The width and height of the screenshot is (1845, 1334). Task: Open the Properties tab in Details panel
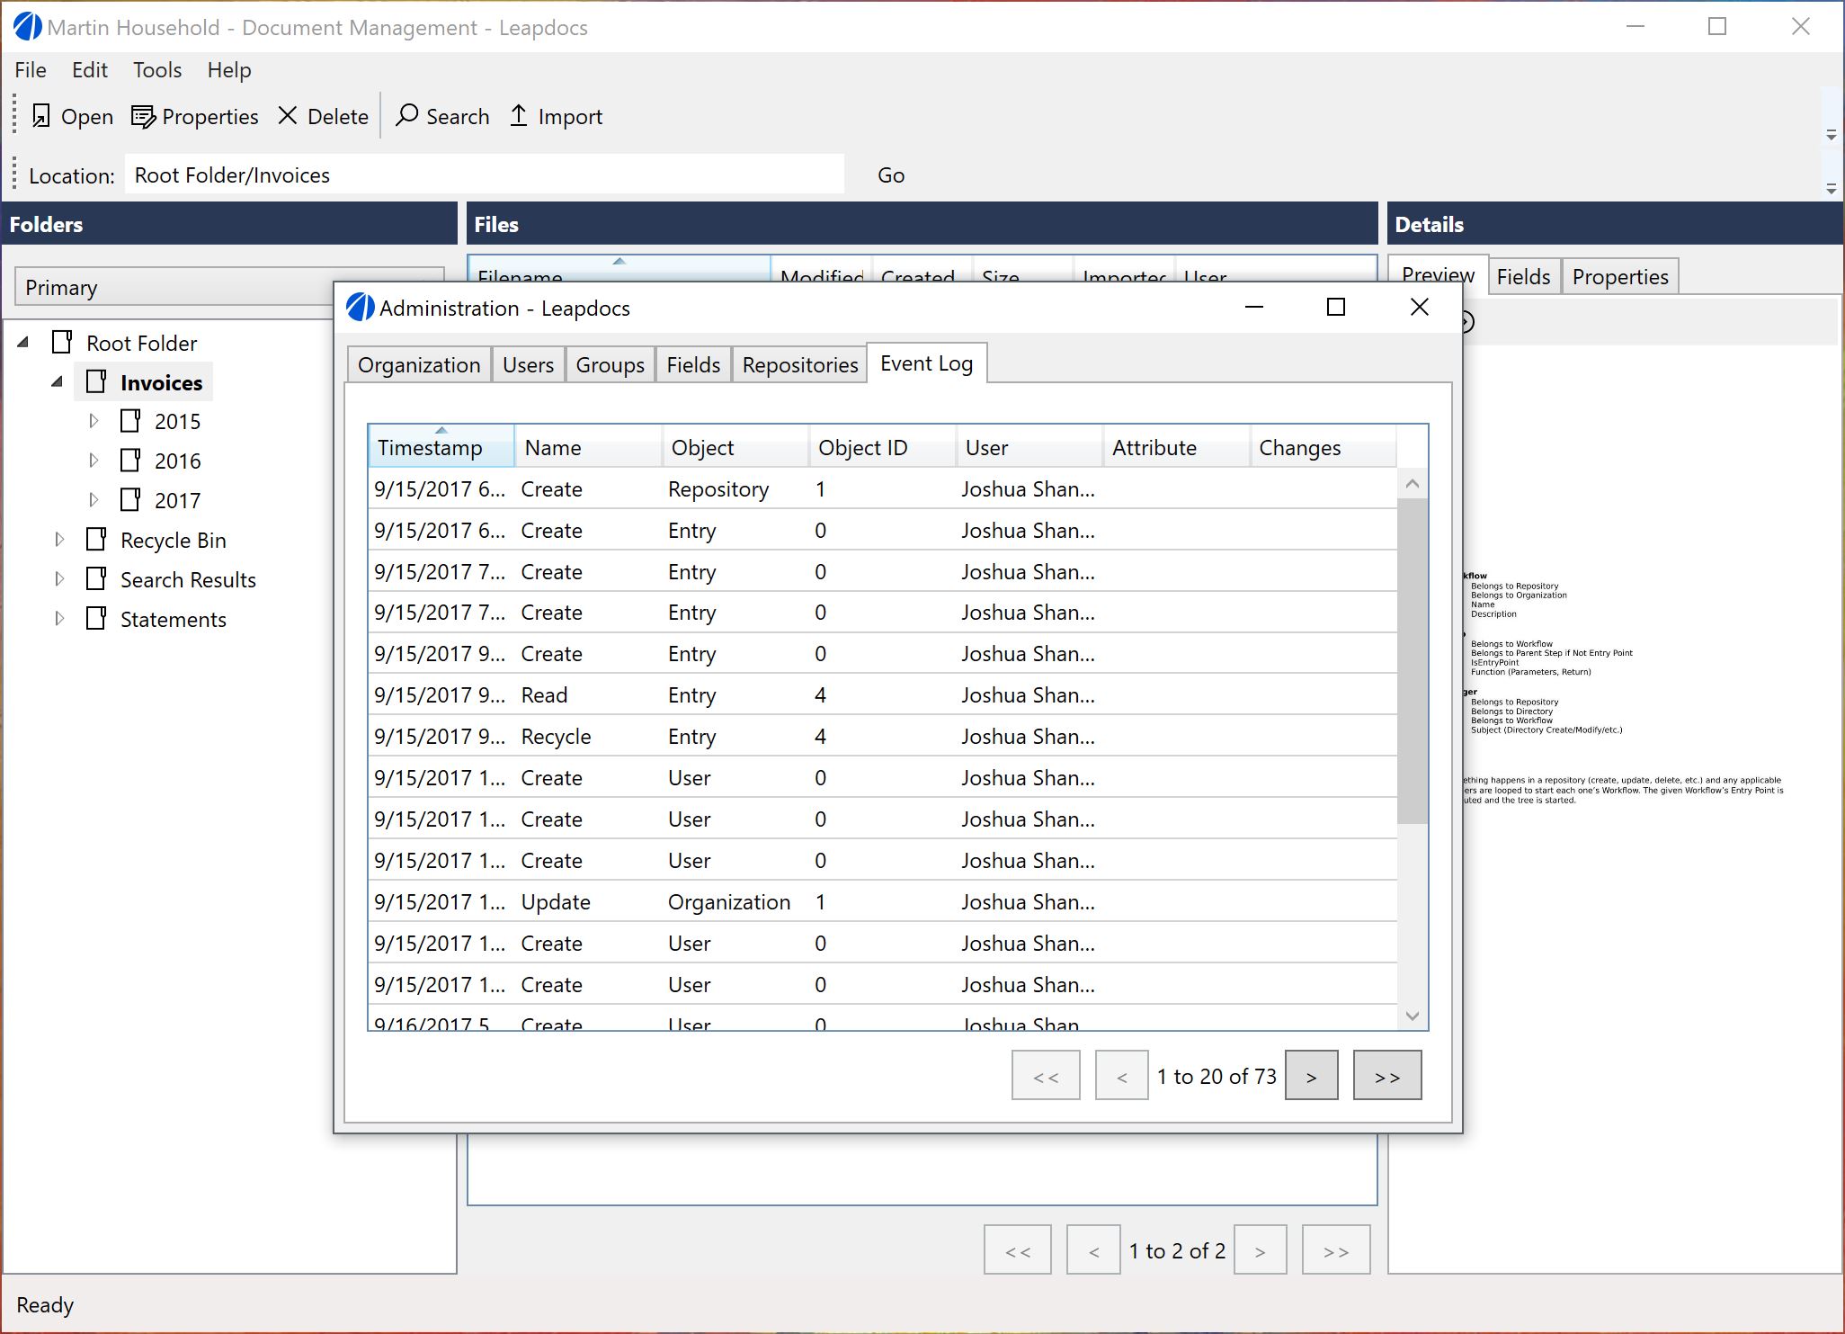pyautogui.click(x=1619, y=276)
